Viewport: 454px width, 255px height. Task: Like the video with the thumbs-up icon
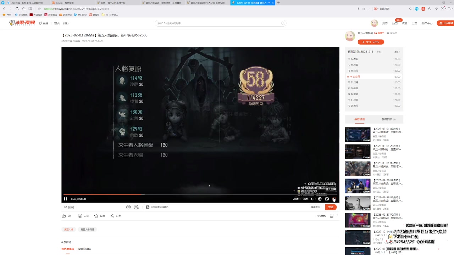click(x=64, y=216)
